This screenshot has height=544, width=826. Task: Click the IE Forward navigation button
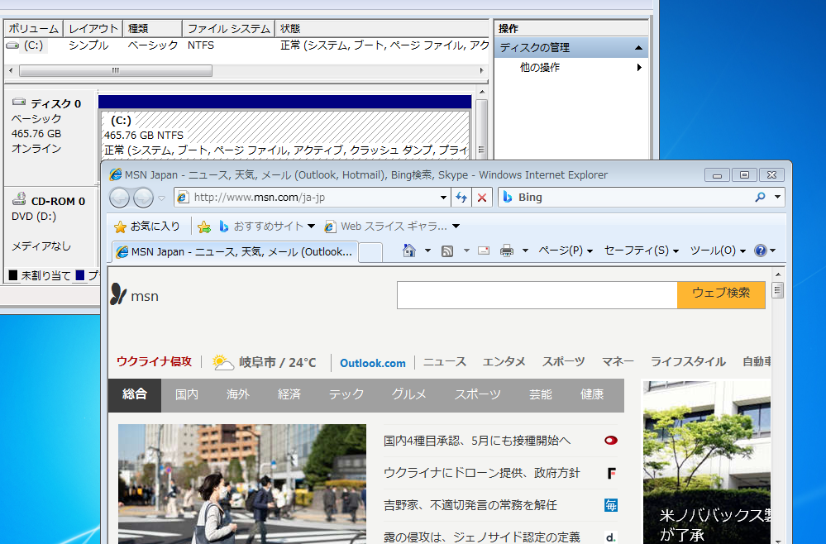pos(143,198)
